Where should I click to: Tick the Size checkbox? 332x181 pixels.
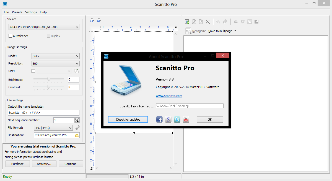[33, 71]
